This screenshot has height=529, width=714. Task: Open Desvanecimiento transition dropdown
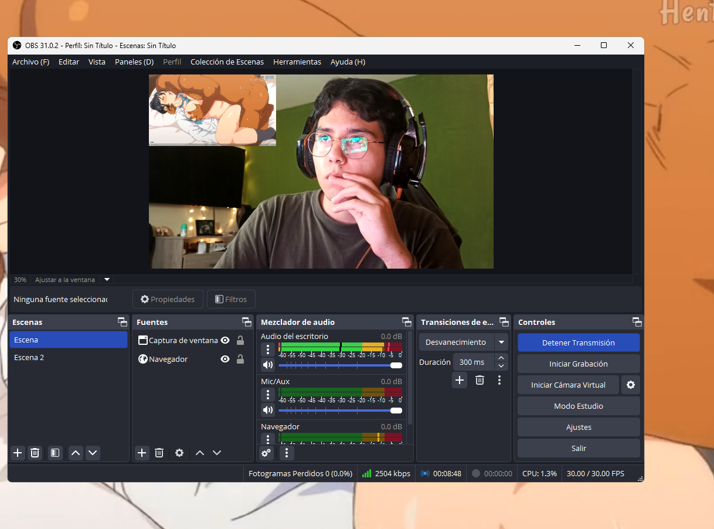[501, 342]
